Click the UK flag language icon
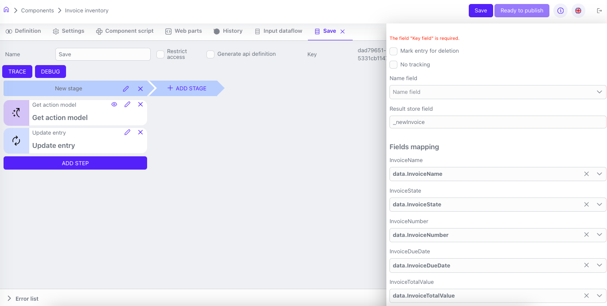The image size is (607, 306). [578, 11]
